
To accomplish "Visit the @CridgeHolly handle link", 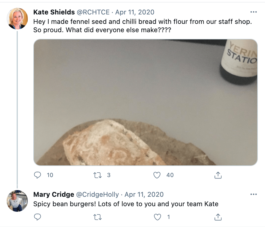I will pos(97,194).
